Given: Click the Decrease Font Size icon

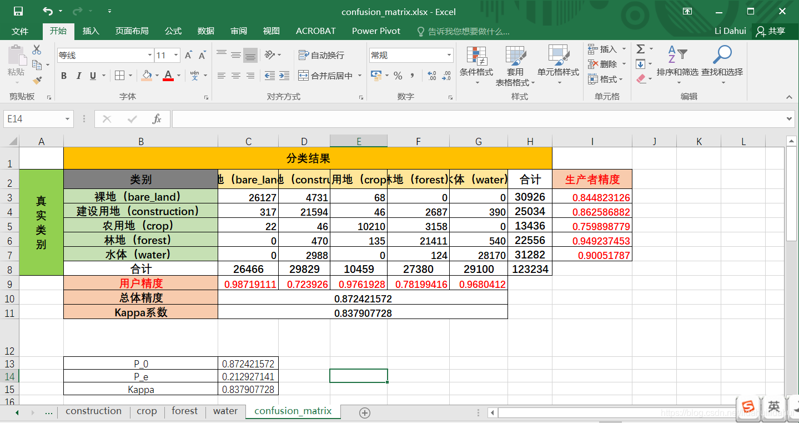Looking at the screenshot, I should point(202,55).
